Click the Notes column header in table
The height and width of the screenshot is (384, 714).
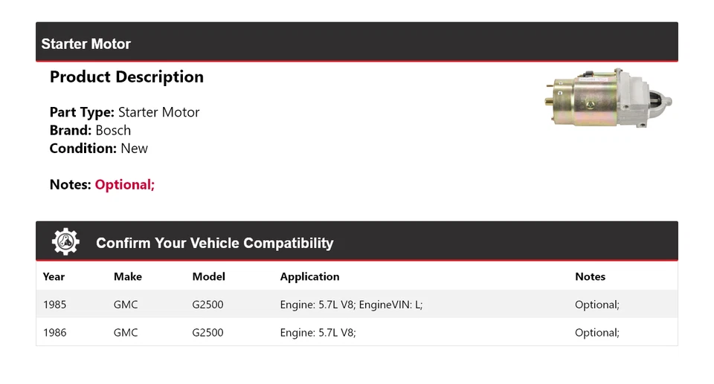[x=590, y=276]
